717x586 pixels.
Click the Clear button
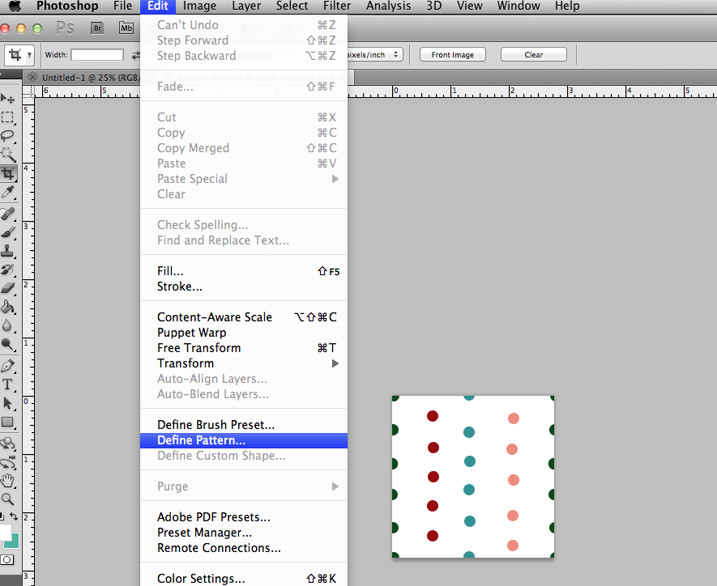tap(533, 54)
